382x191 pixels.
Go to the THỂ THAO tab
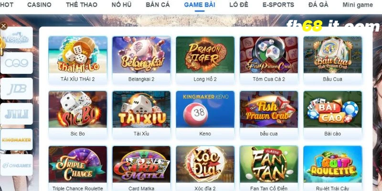(82, 5)
